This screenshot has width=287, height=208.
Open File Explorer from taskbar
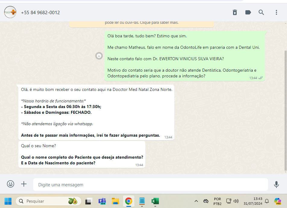[115, 201]
